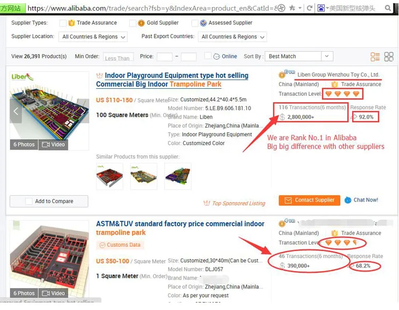Viewport: 399px width, 310px height.
Task: Click Contact Supplier button
Action: point(309,200)
